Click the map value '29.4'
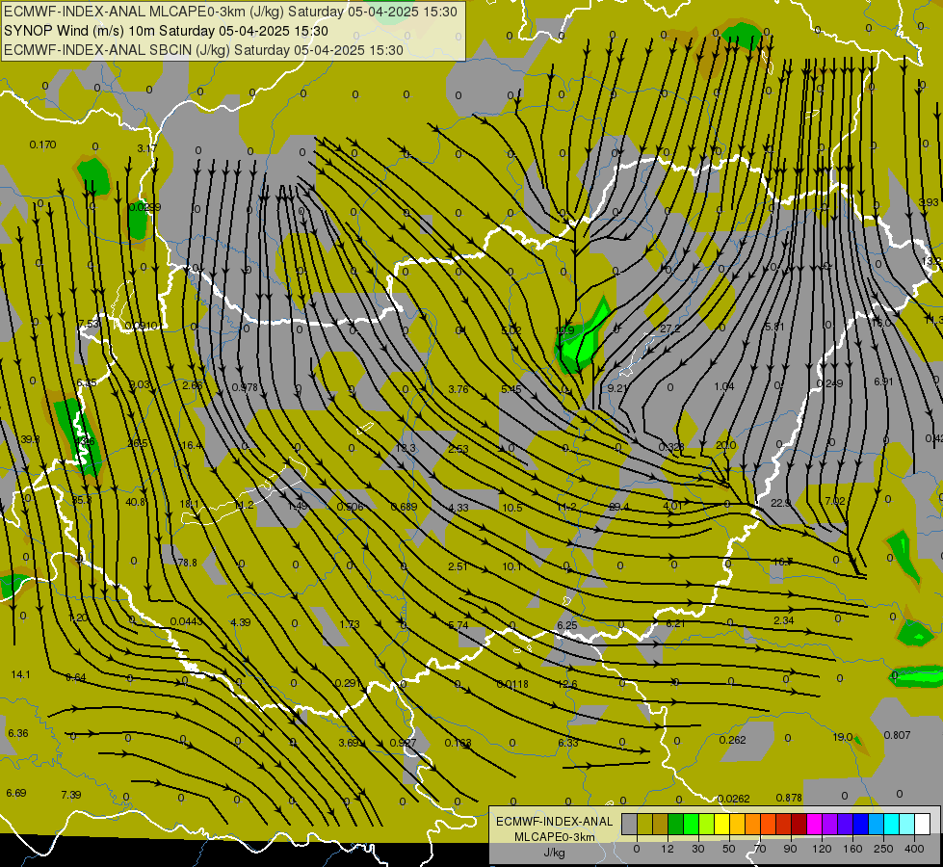The height and width of the screenshot is (867, 943). (x=618, y=507)
